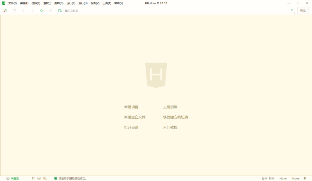Minimize the HBuilder X window

pos(289,3)
